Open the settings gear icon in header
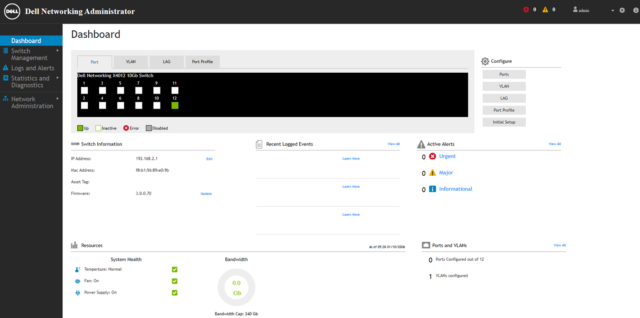 (x=622, y=10)
